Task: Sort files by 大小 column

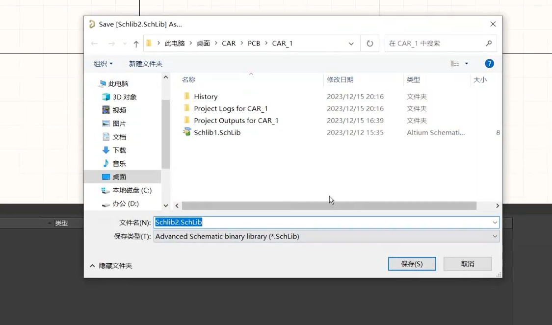Action: (x=480, y=80)
